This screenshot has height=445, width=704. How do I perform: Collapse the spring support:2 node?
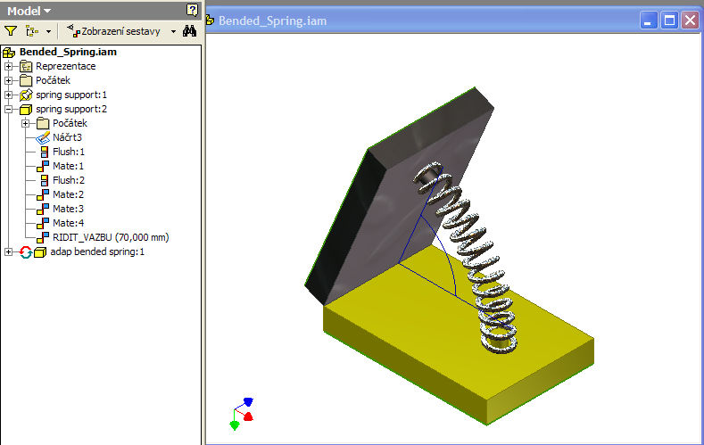[9, 109]
